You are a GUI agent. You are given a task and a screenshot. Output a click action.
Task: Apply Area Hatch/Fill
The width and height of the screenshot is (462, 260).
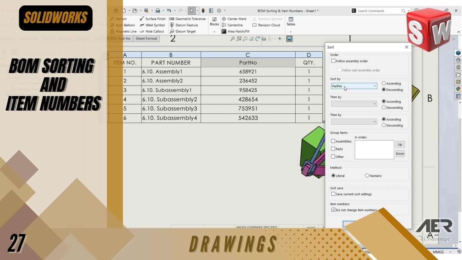pos(235,31)
